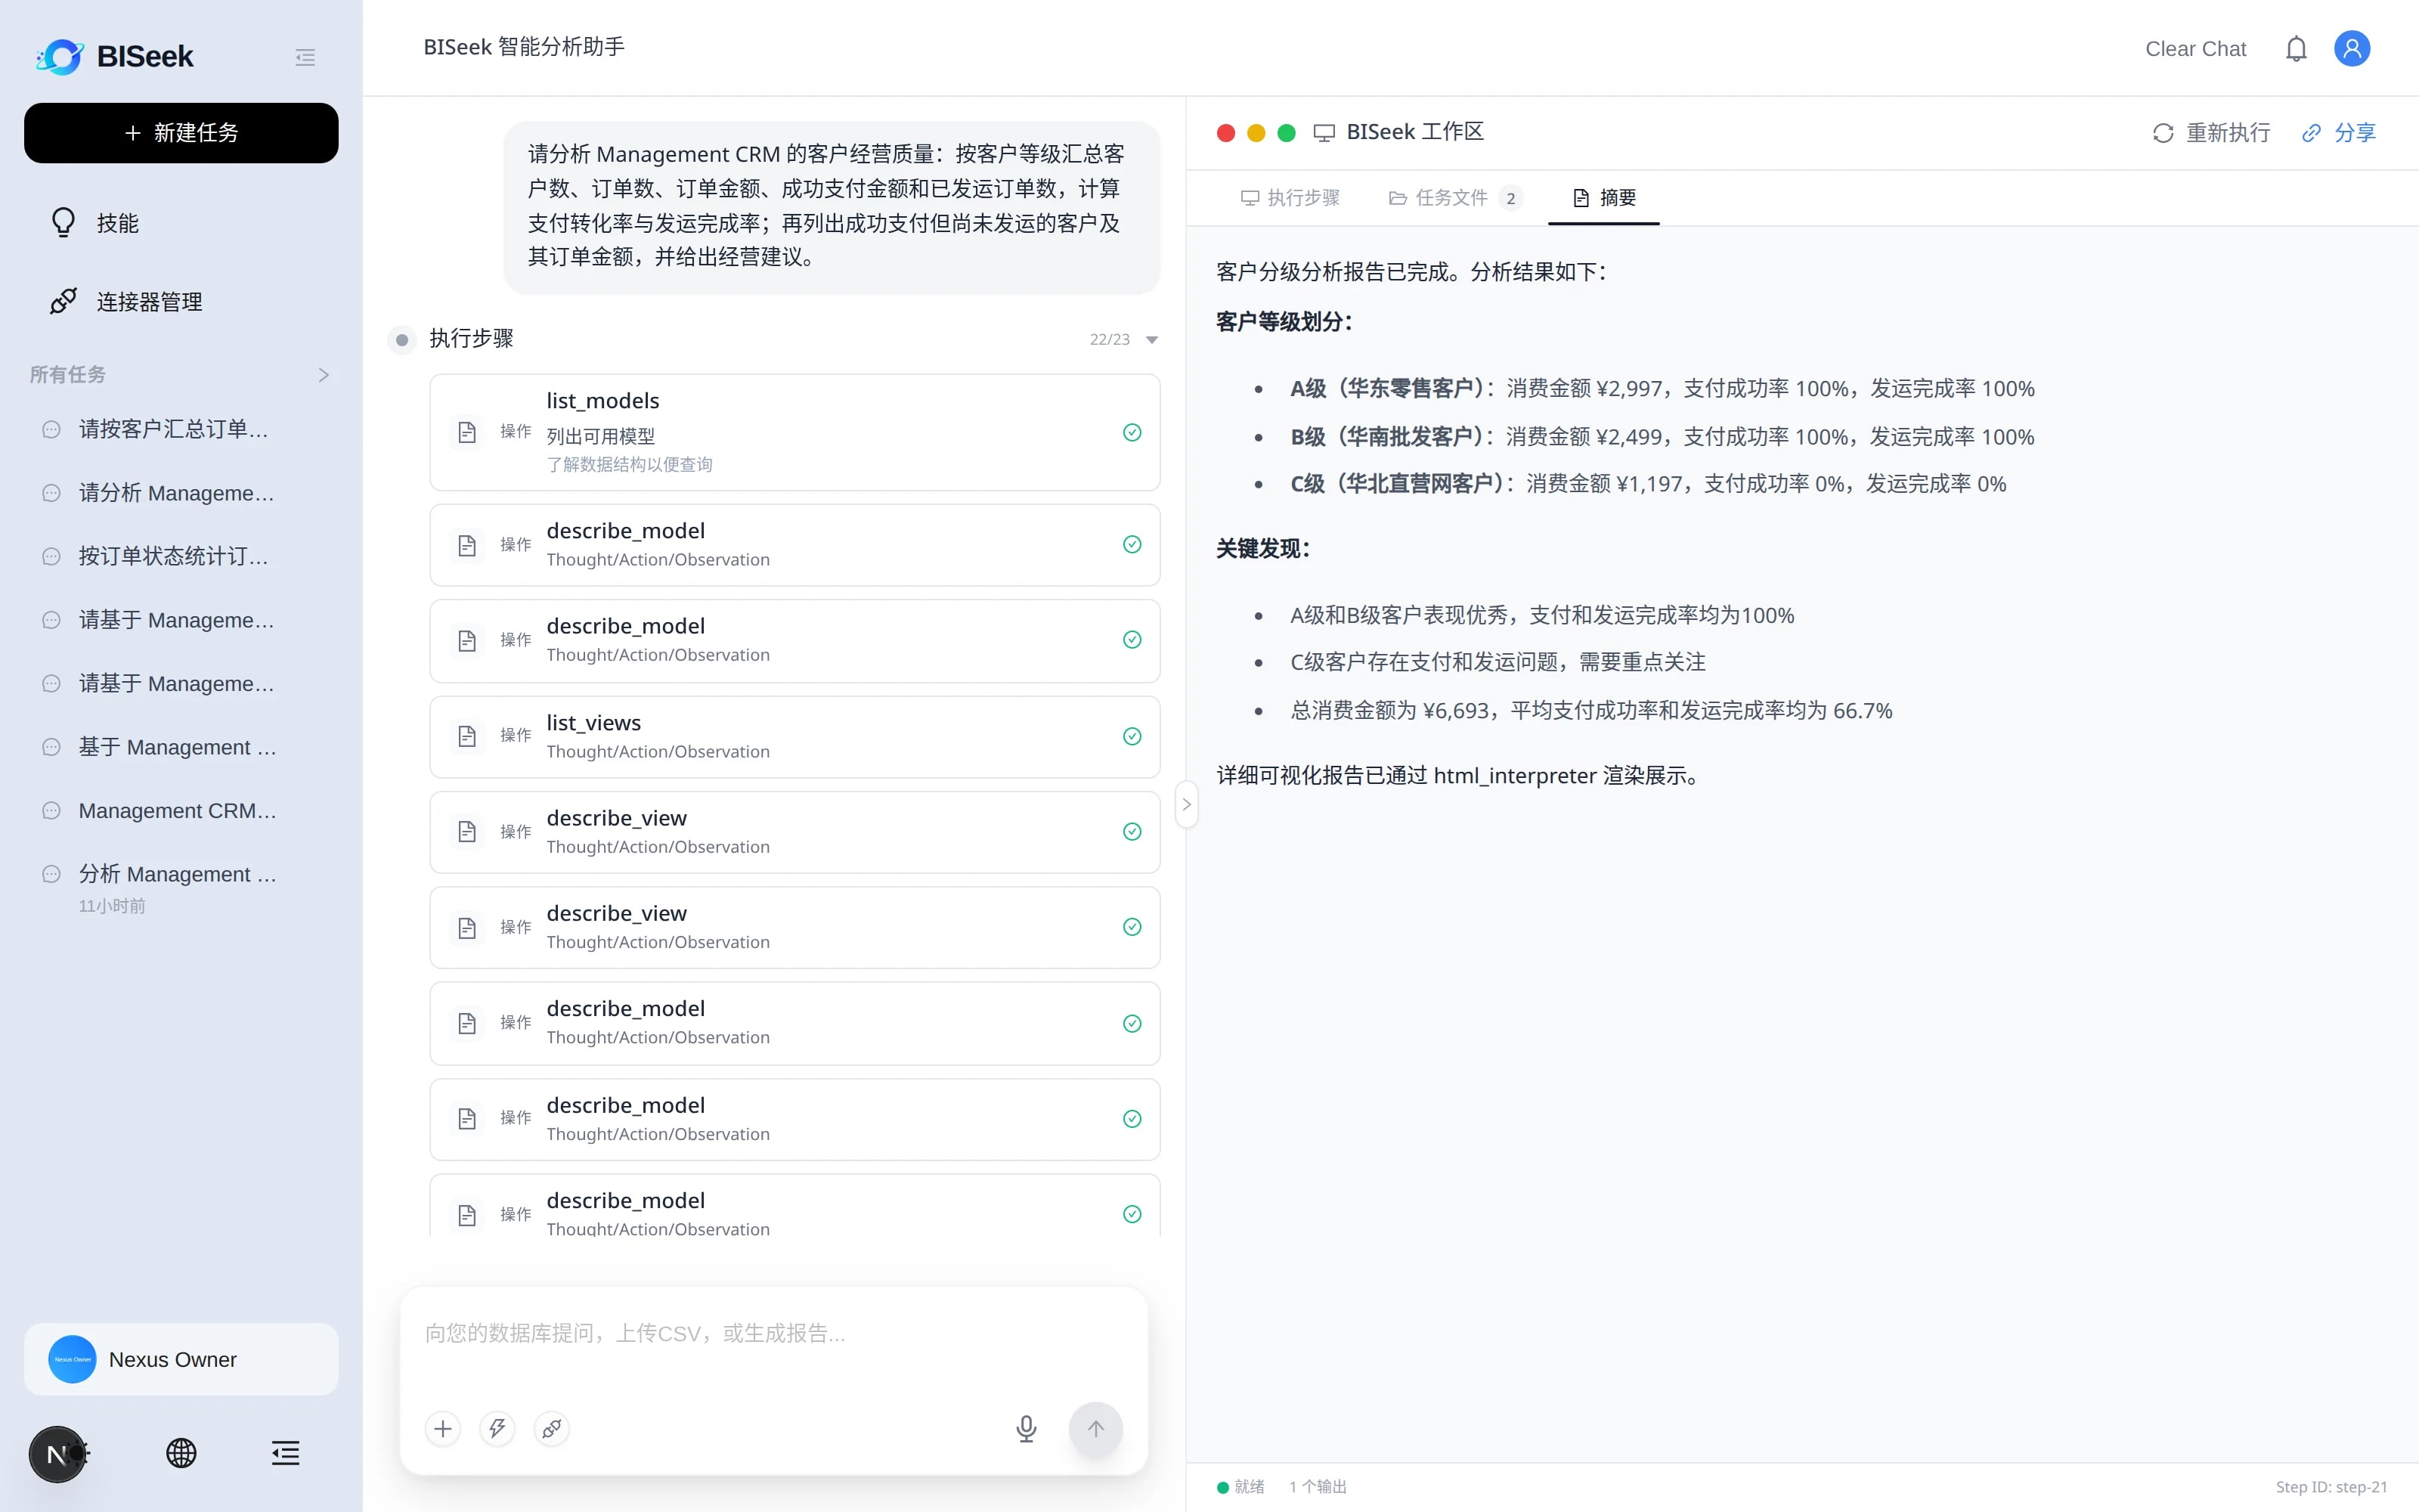Click the monitor icon beside BISeek 工作区
Screen dimensions: 2419x1512
[1324, 133]
